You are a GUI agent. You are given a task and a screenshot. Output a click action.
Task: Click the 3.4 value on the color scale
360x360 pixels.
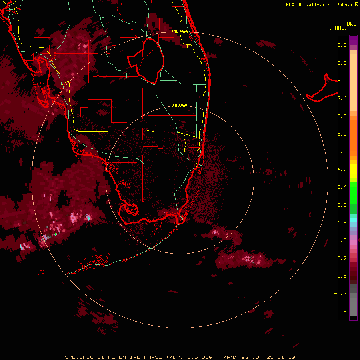coord(342,187)
